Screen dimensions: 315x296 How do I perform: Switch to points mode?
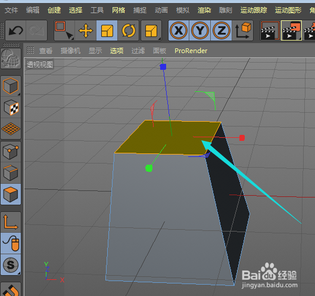[x=11, y=152]
